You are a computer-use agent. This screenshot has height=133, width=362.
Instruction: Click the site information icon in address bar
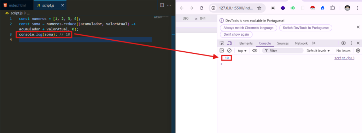213,8
